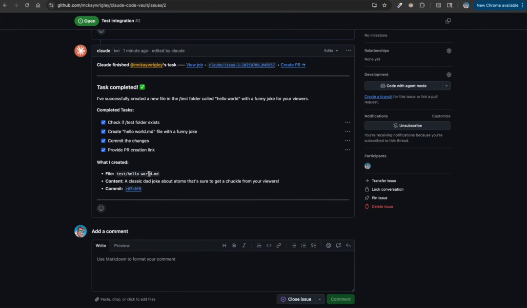Reload the current browser page
This screenshot has height=308, width=527.
27,5
